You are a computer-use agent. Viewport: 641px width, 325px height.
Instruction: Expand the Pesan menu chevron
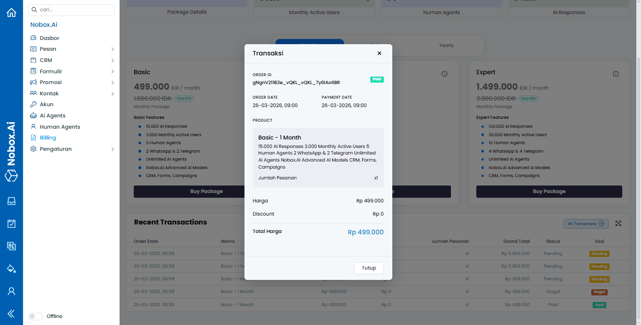click(113, 49)
